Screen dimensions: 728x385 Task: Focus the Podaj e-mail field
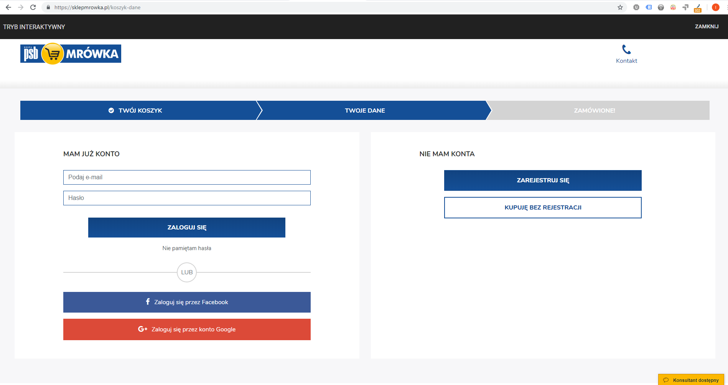coord(187,177)
